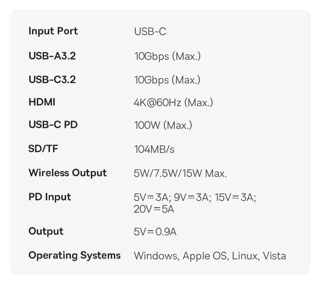Select the USB-C input port value
The width and height of the screenshot is (320, 292).
150,32
